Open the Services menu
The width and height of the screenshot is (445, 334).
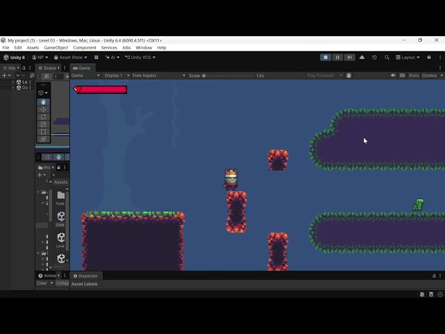coord(109,48)
